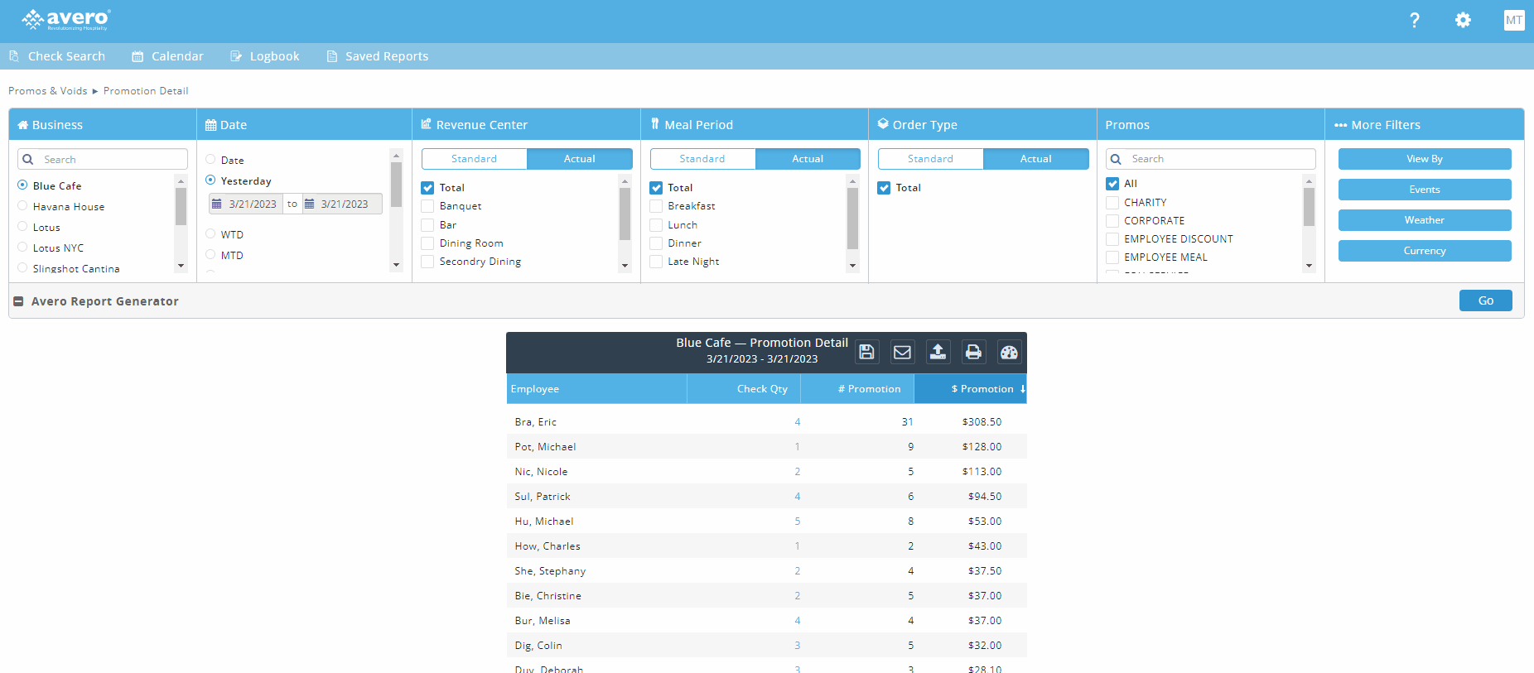Viewport: 1534px width, 673px height.
Task: Click the View By button
Action: pos(1424,159)
